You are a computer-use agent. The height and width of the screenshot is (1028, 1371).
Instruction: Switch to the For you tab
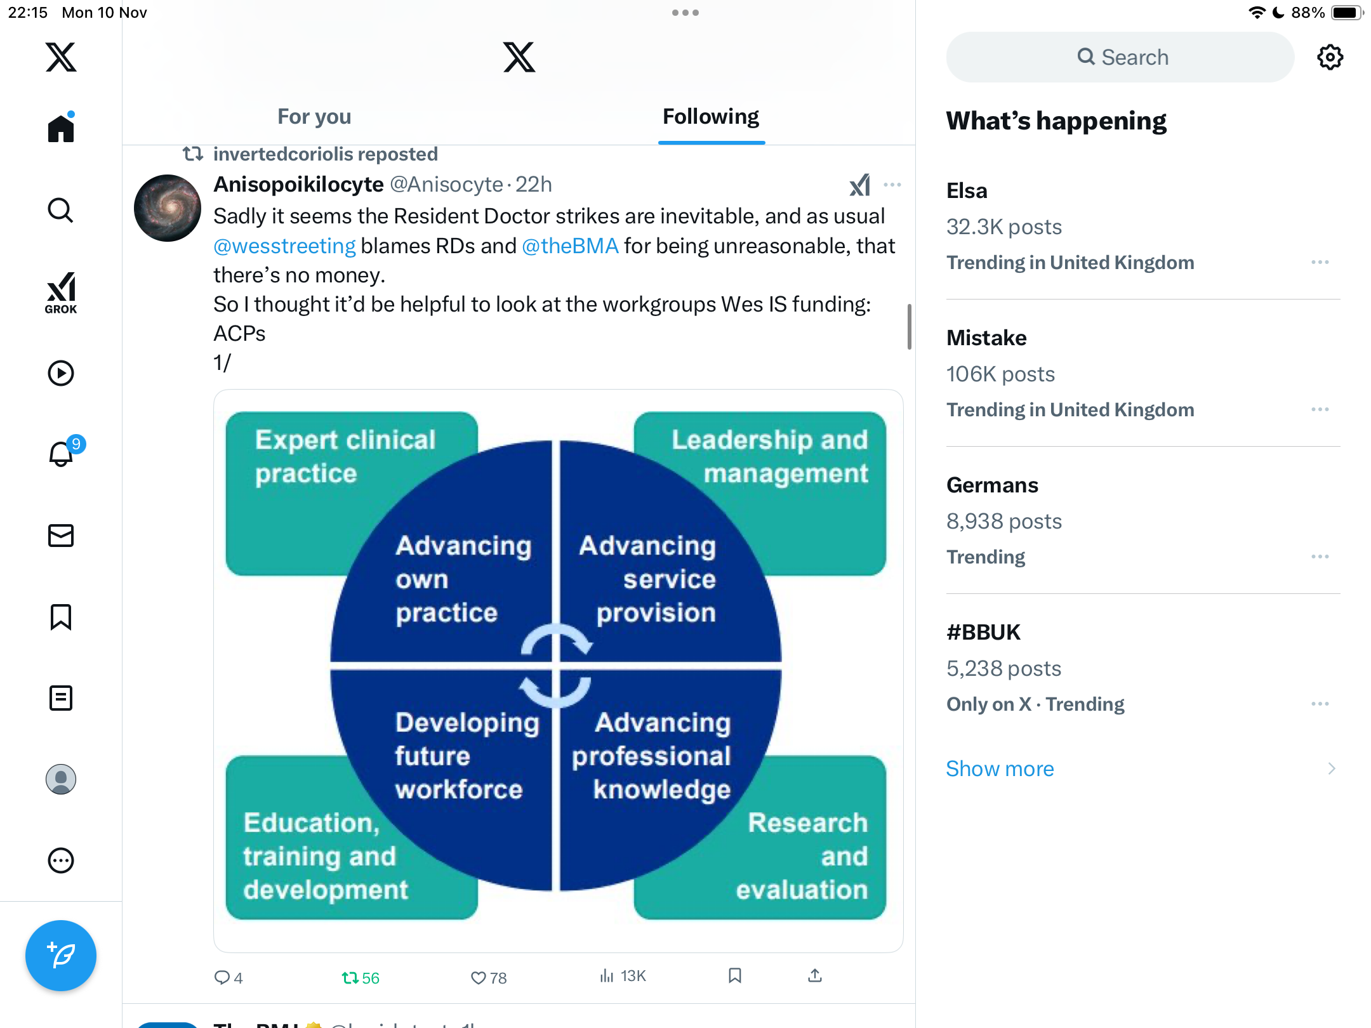point(314,117)
